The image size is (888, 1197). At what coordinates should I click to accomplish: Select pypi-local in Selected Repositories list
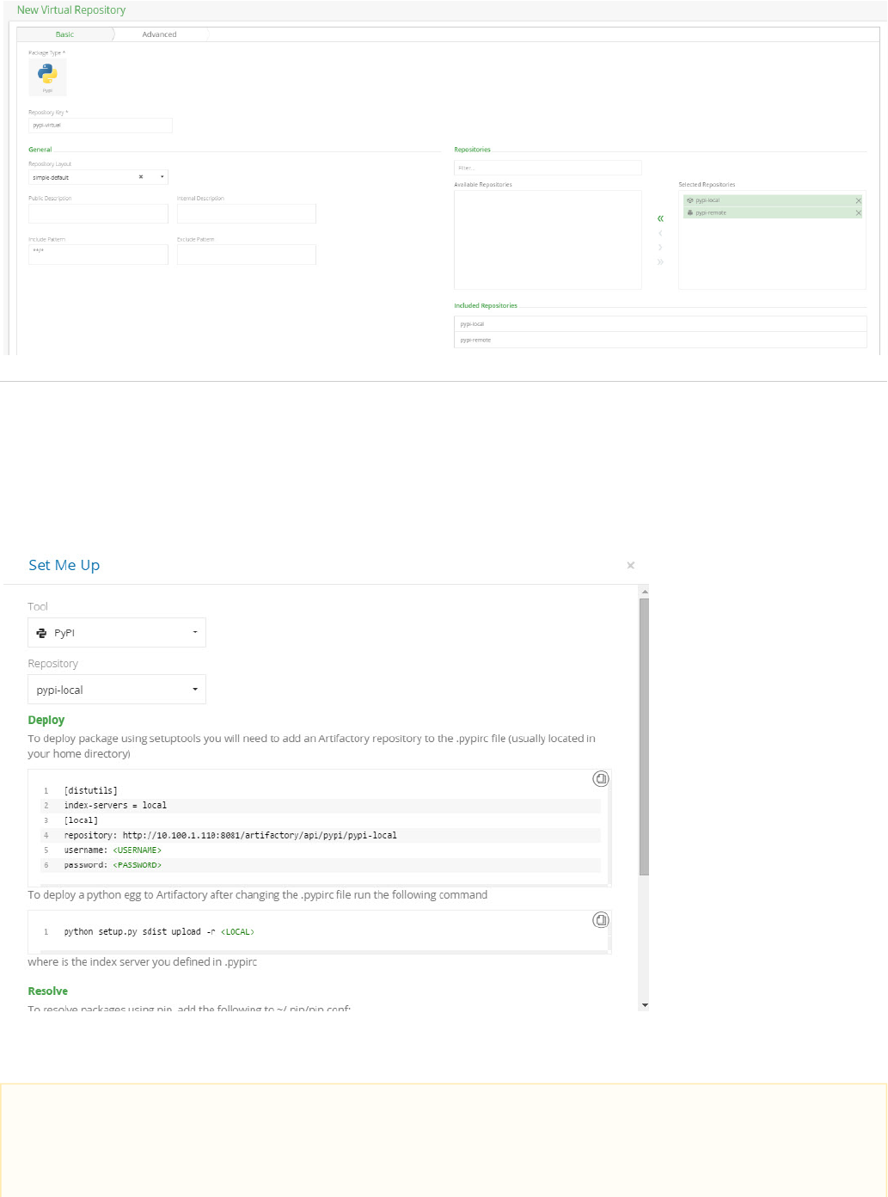pos(772,200)
